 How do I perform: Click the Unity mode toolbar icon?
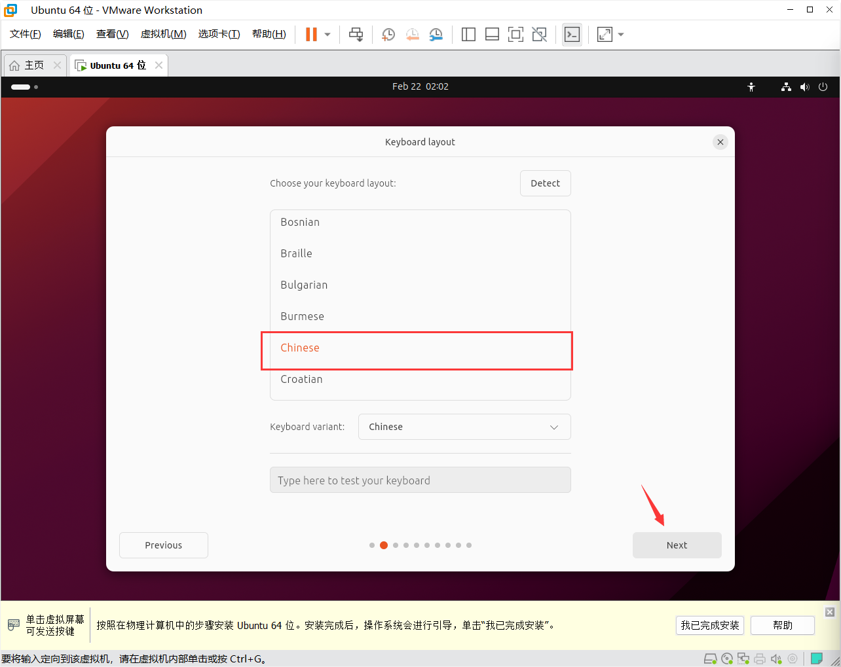pos(539,35)
